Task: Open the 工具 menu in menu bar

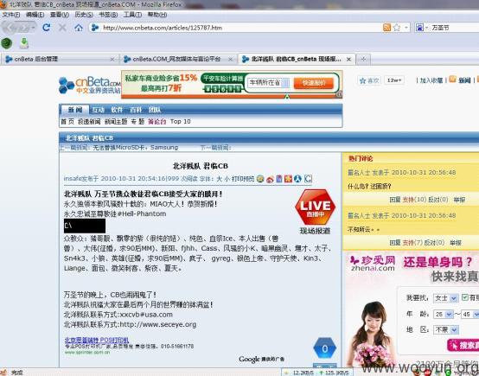Action: click(x=132, y=15)
